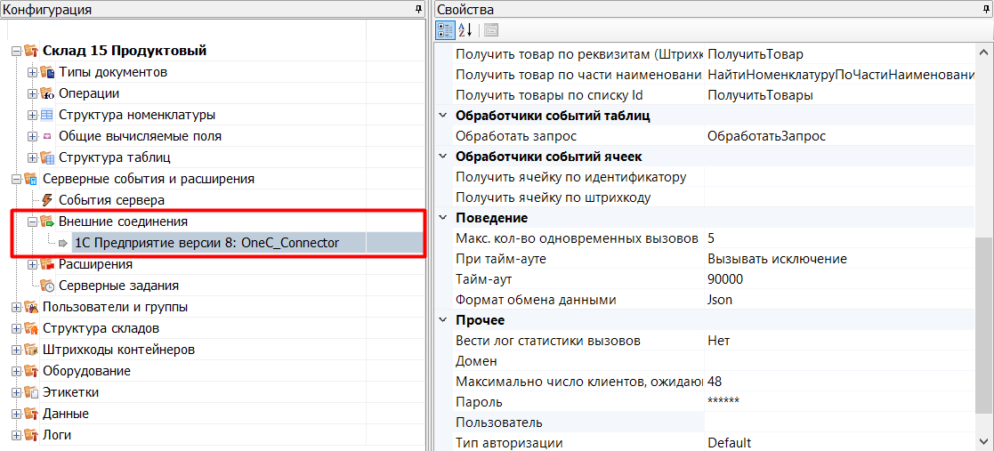Screen dimensions: 994x451
Task: Click the Пользователи и группы icon
Action: click(x=31, y=307)
